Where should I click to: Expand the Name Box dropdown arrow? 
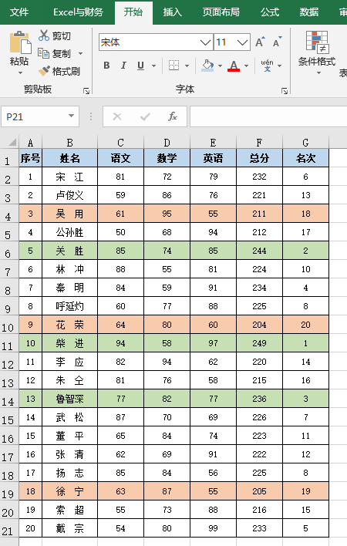click(x=72, y=116)
